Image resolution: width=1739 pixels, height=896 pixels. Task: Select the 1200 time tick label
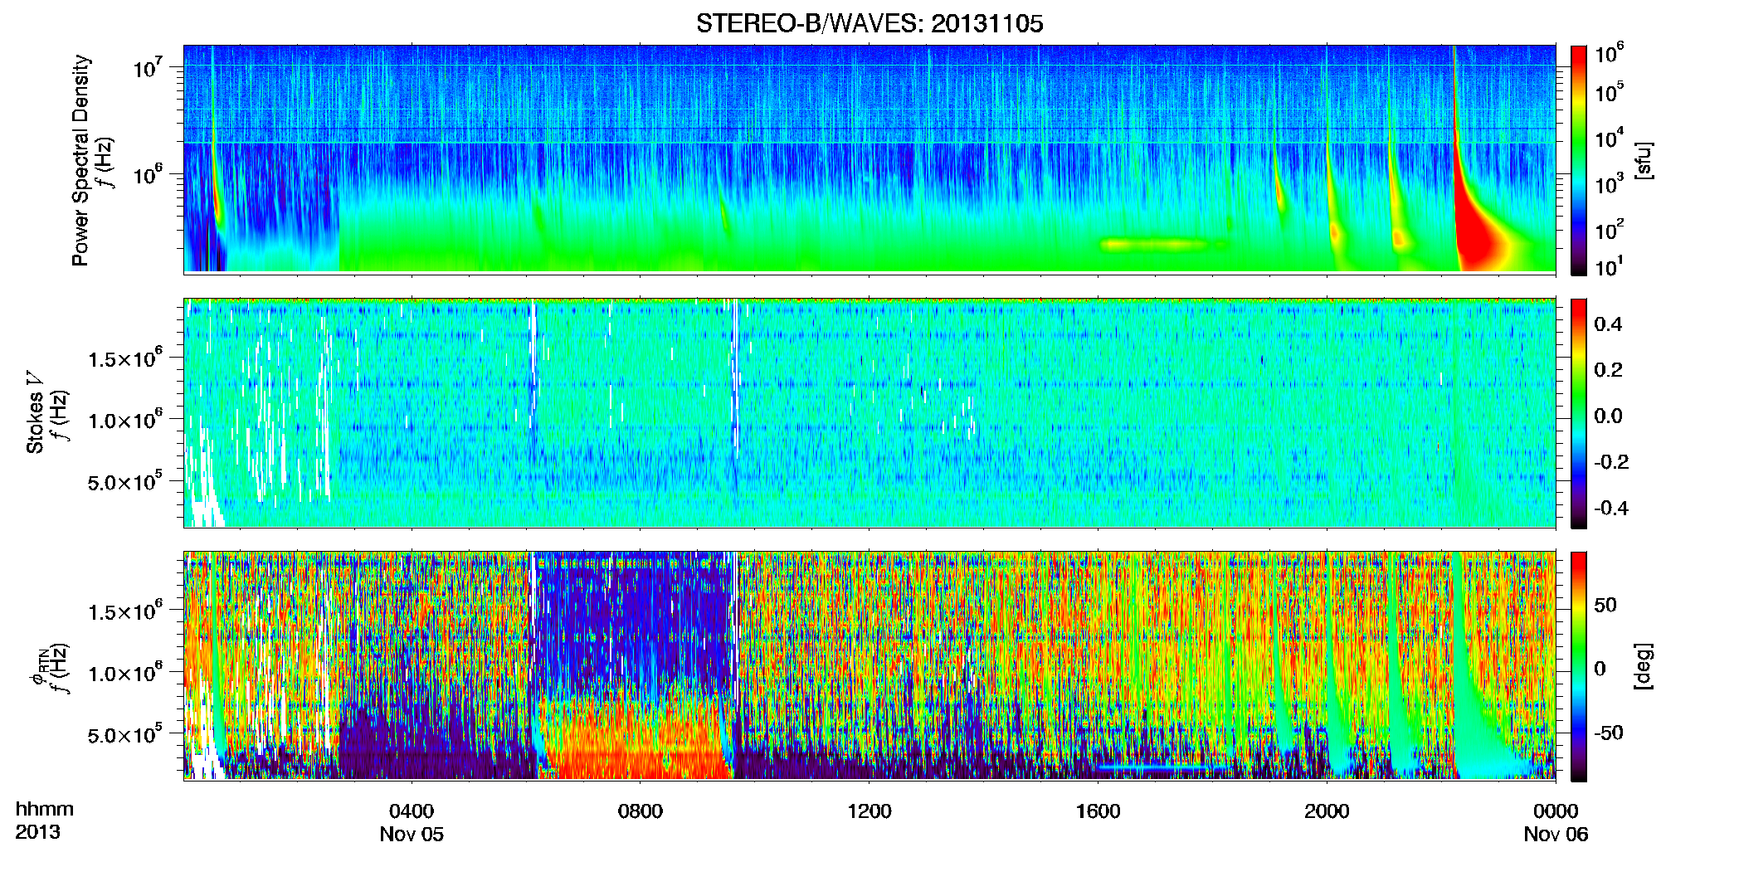tap(869, 811)
